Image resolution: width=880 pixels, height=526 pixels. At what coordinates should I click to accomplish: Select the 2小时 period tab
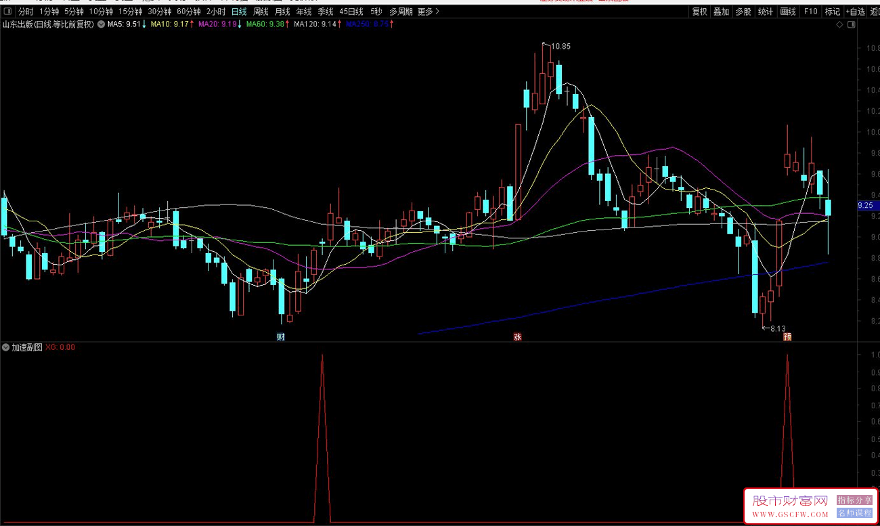pos(216,12)
